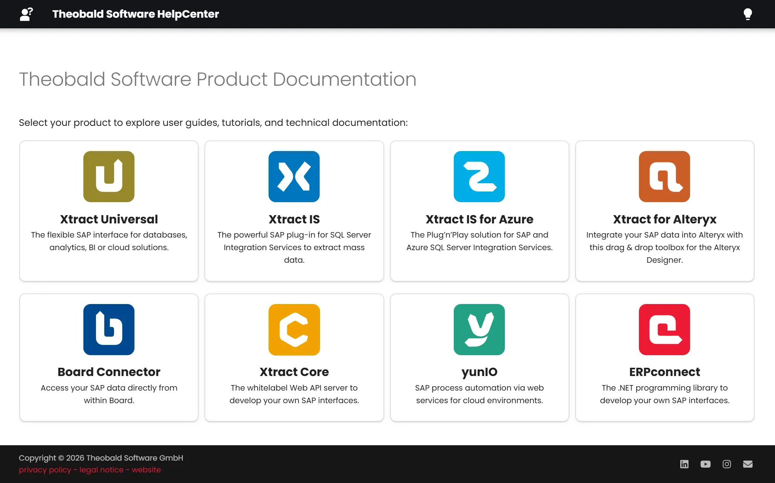Click the whitelabel Web API server description

point(294,394)
